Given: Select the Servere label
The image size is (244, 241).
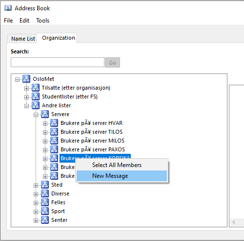Looking at the screenshot, I should click(x=60, y=114).
